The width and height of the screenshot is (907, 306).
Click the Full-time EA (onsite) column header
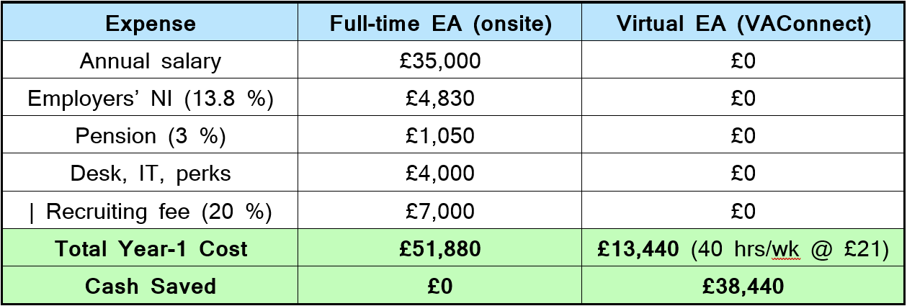(440, 23)
